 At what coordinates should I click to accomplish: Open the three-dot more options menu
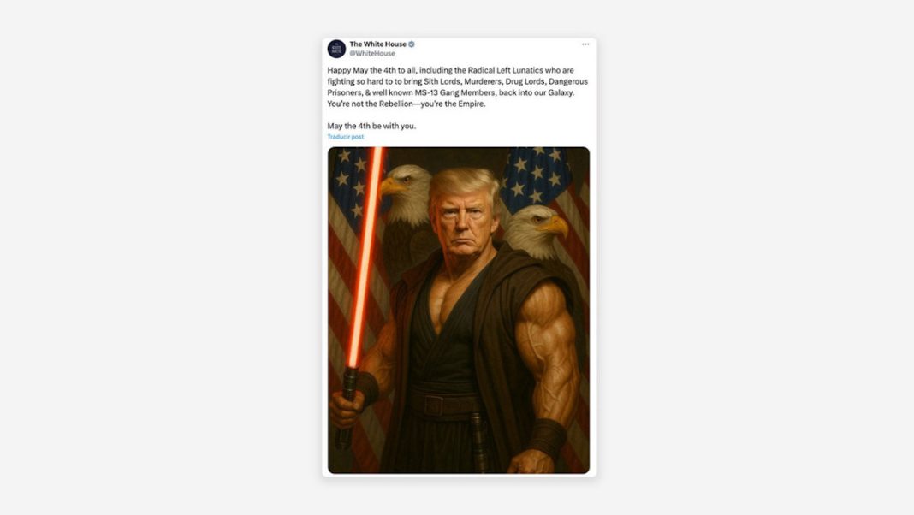[x=585, y=44]
